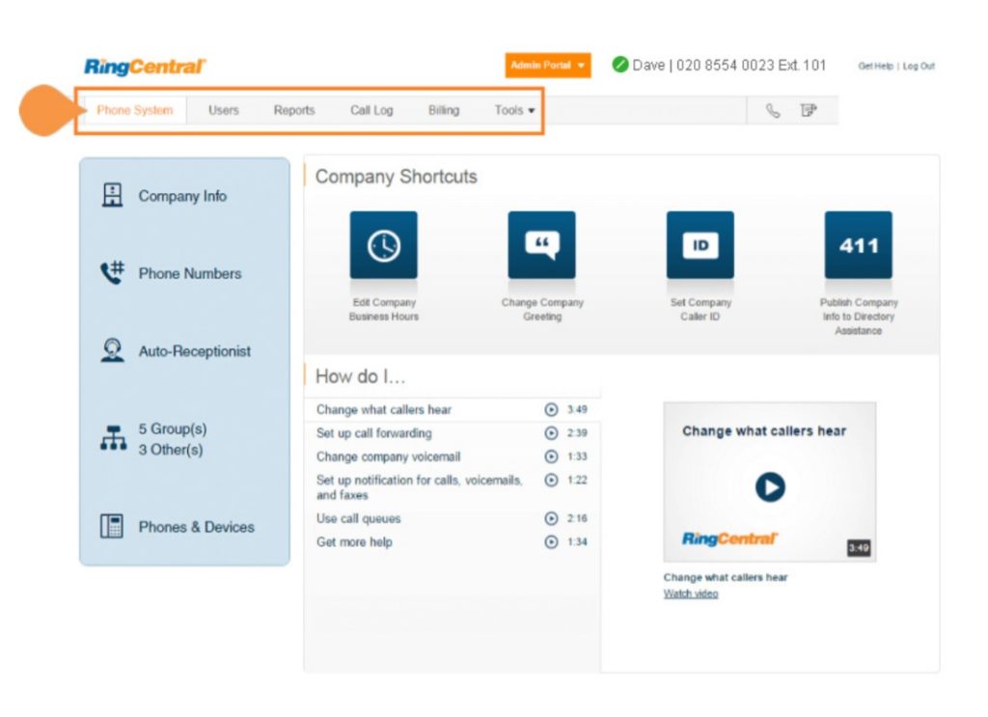Click the Log Out link
This screenshot has height=717, width=988.
click(x=919, y=67)
